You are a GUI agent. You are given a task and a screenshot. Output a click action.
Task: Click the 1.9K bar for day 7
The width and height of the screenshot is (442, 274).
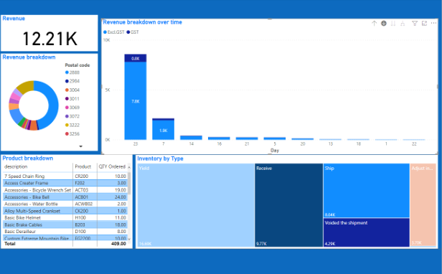click(x=163, y=130)
